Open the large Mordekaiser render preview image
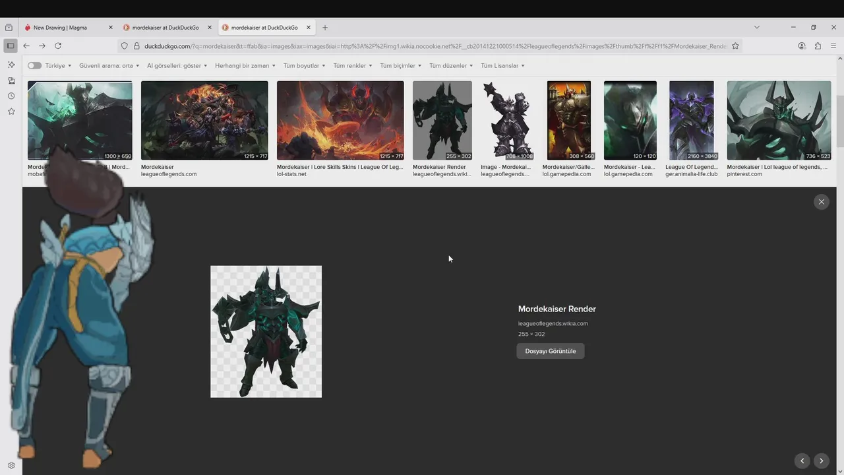The image size is (844, 475). tap(266, 332)
